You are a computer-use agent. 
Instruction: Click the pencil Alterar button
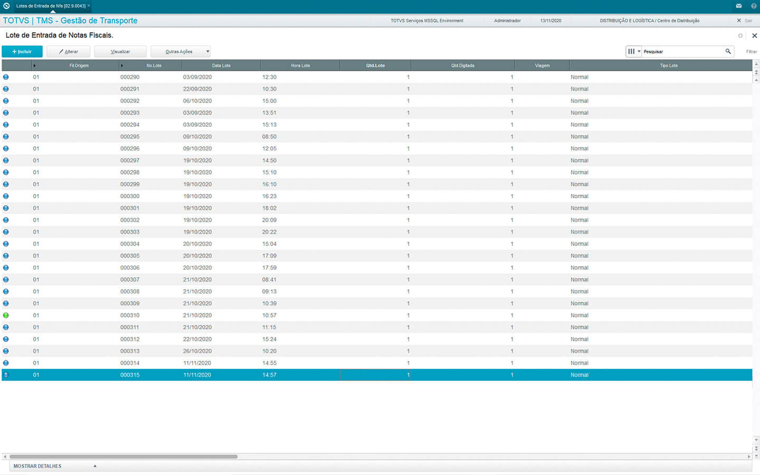click(69, 52)
